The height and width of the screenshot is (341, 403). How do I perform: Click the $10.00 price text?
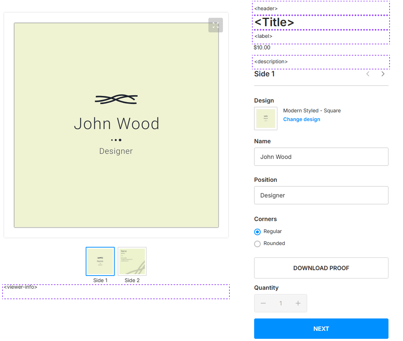(x=262, y=48)
